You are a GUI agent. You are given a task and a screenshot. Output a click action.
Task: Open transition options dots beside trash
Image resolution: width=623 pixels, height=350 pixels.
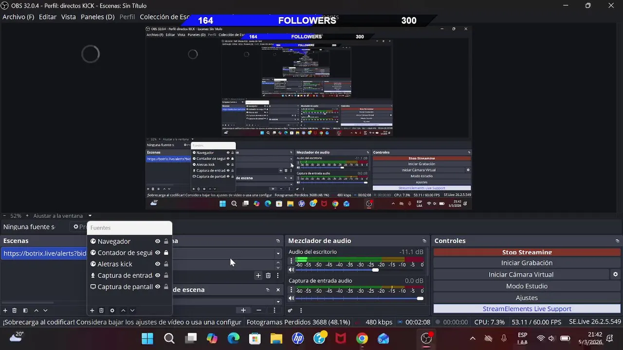[278, 276]
